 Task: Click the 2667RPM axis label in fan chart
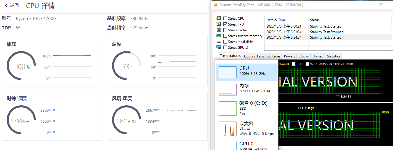[153, 110]
